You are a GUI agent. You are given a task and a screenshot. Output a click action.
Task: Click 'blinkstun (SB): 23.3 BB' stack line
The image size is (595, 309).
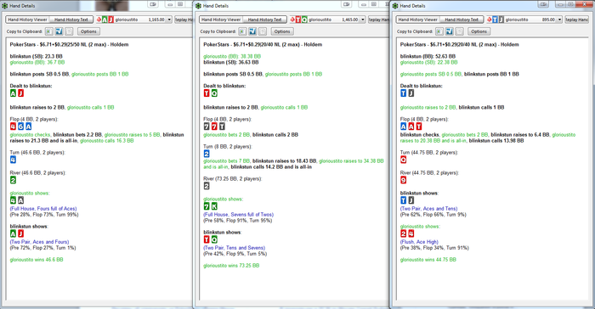pyautogui.click(x=36, y=56)
